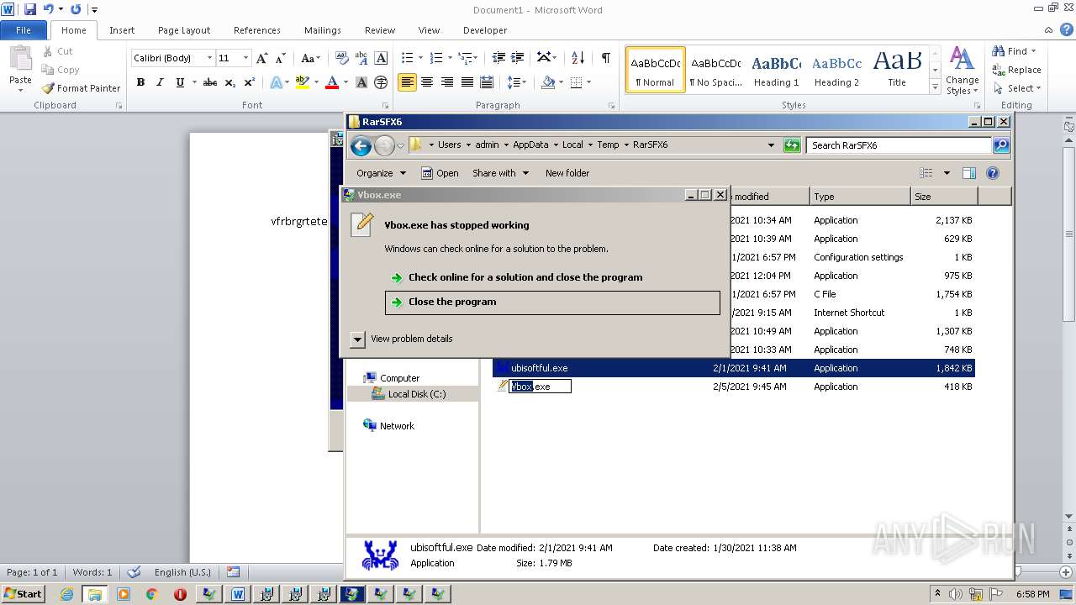Select the Bullets list icon
Image resolution: width=1076 pixels, height=605 pixels.
click(x=408, y=58)
